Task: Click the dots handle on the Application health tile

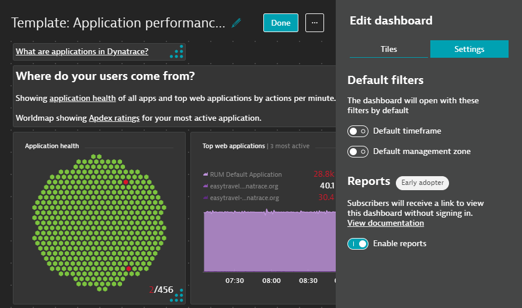Action: pyautogui.click(x=177, y=295)
